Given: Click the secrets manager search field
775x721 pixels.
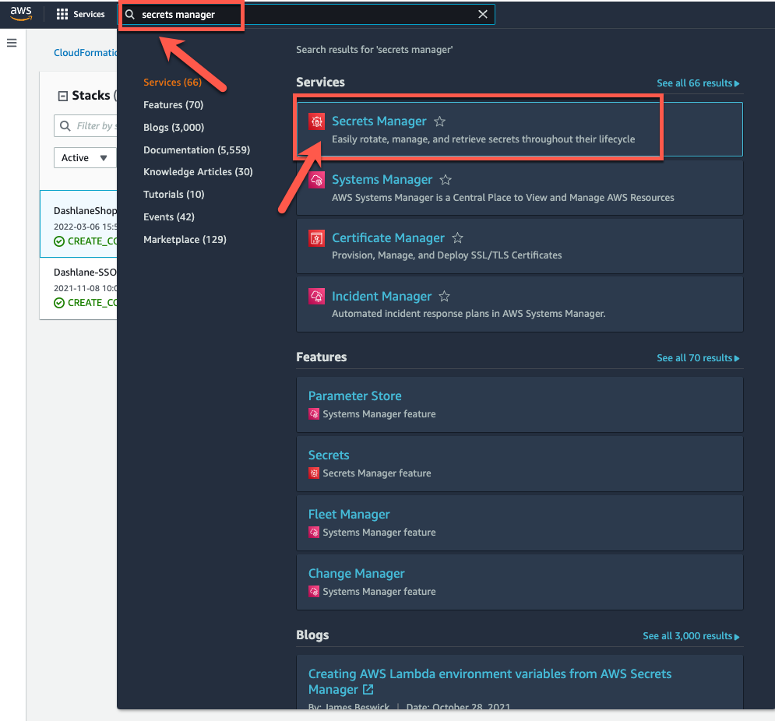Looking at the screenshot, I should pos(304,14).
